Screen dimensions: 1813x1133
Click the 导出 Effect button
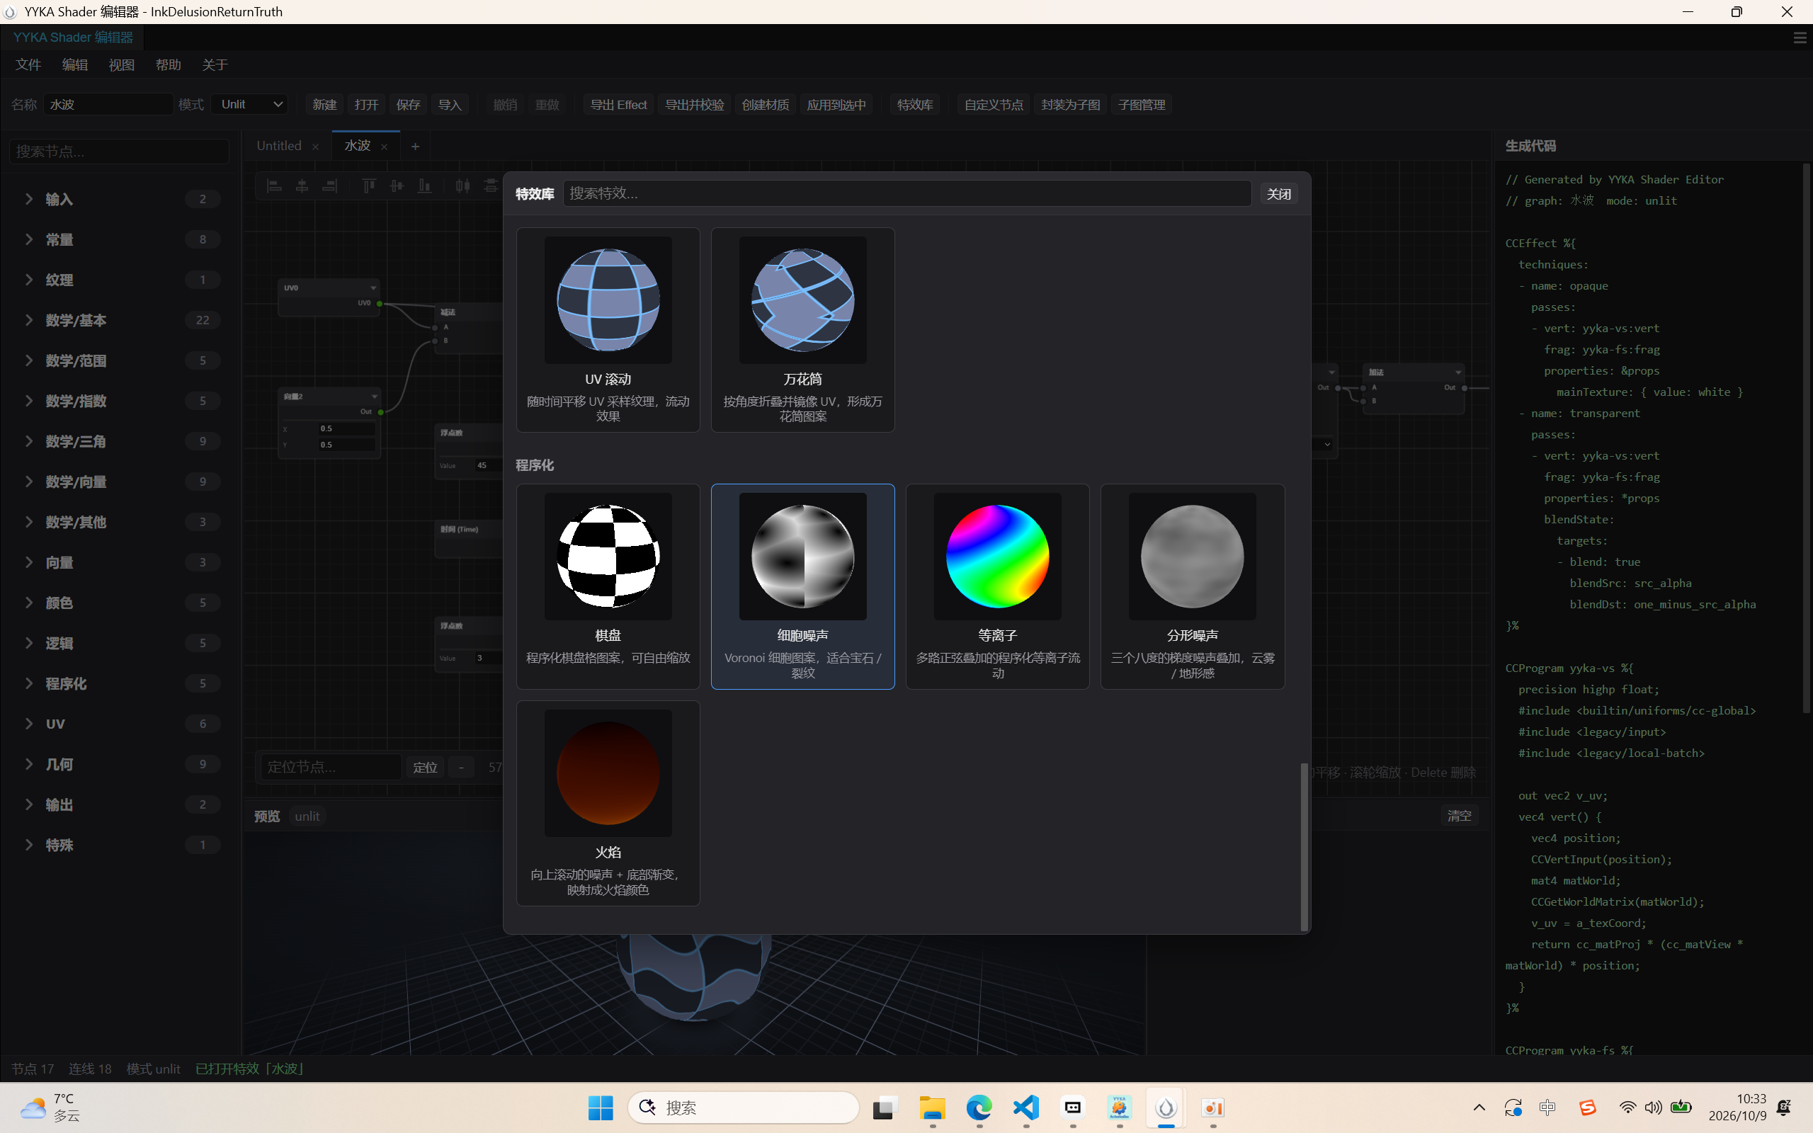coord(618,104)
